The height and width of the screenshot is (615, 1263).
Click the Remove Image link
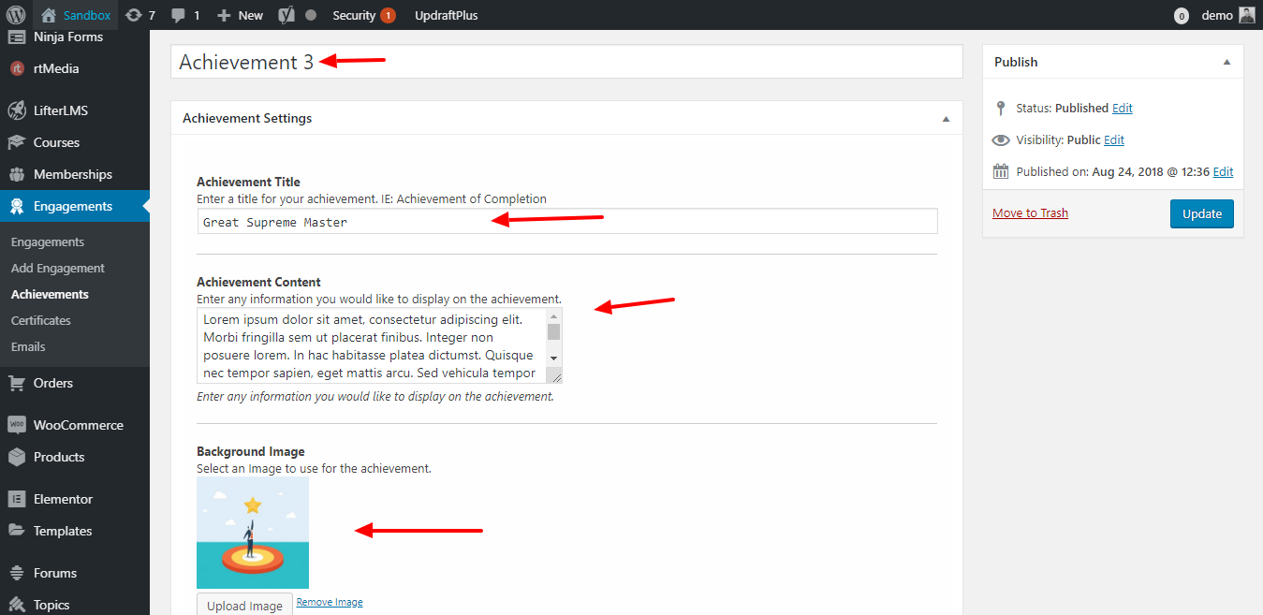[x=330, y=602]
